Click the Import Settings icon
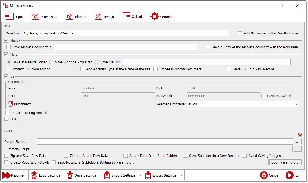 (x=107, y=175)
